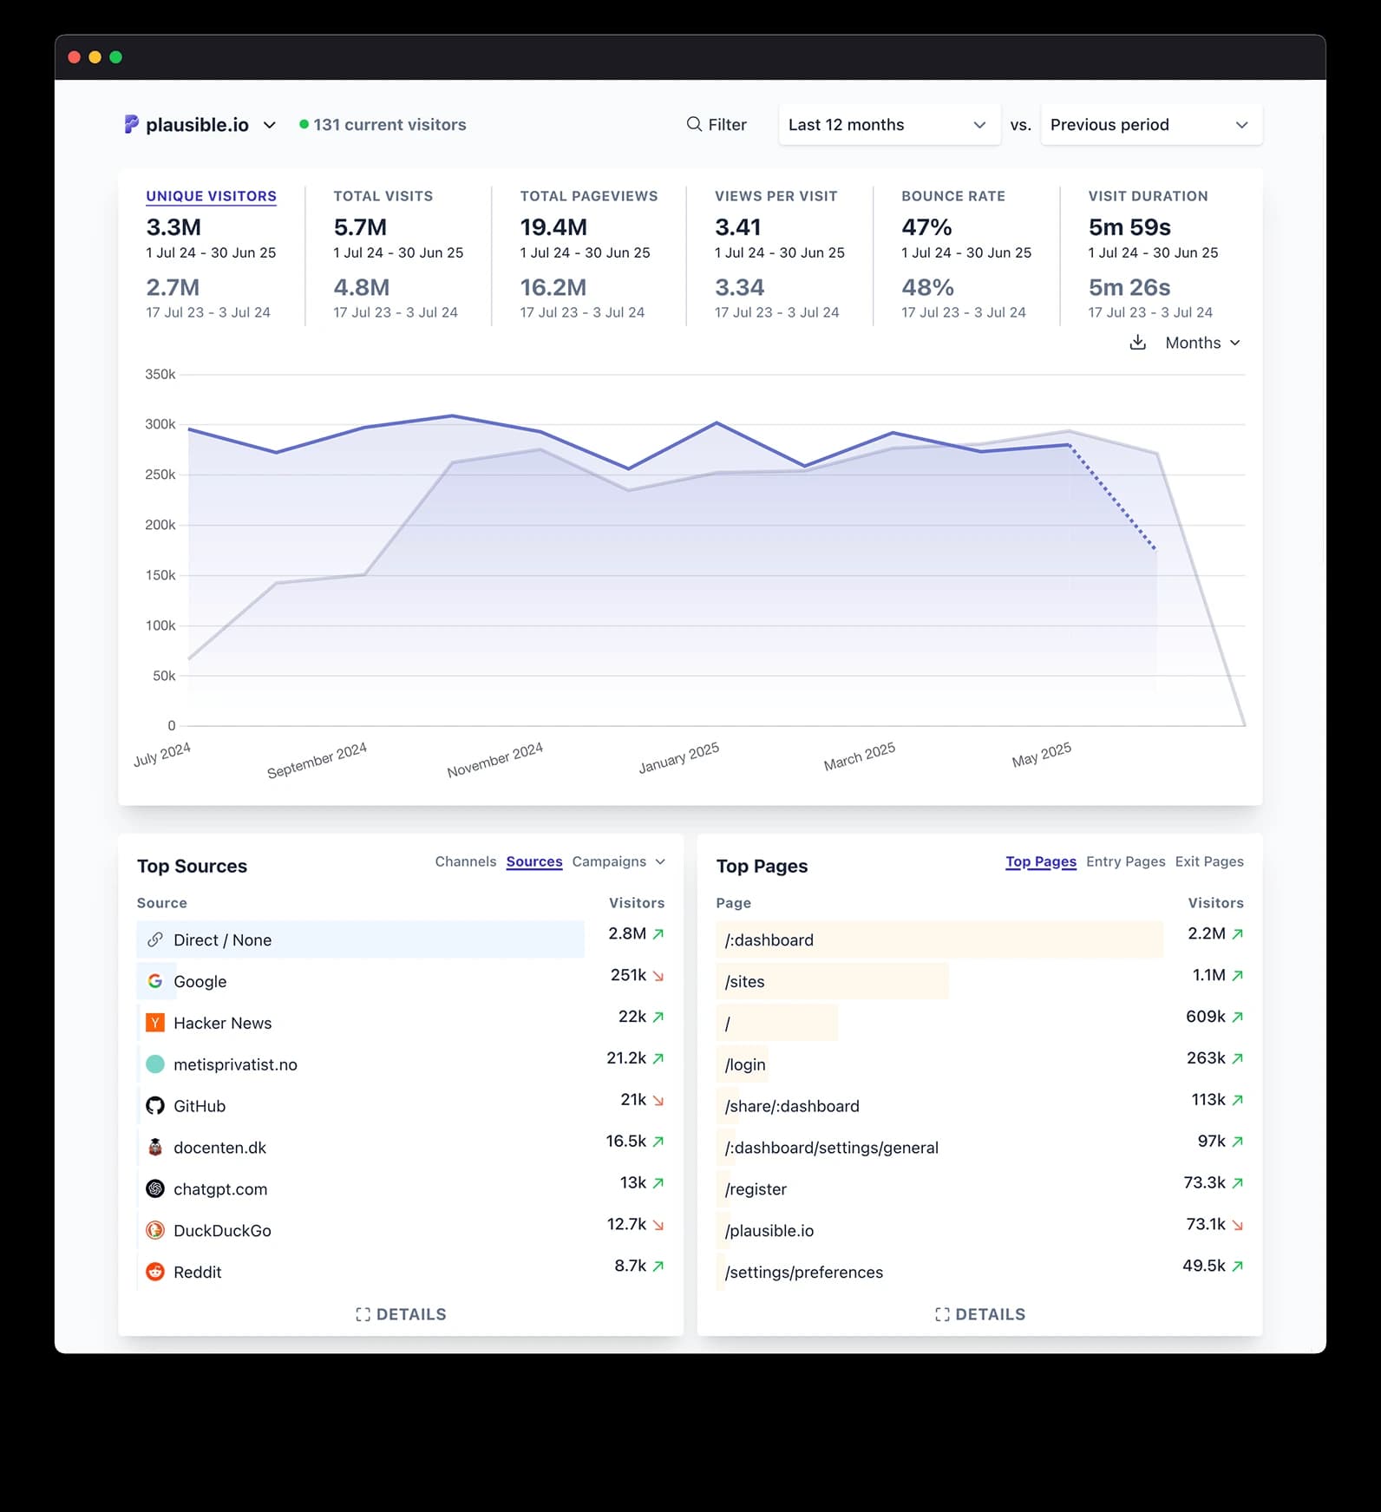Filter by chatgpt.com source
1381x1512 pixels.
pyautogui.click(x=220, y=1189)
